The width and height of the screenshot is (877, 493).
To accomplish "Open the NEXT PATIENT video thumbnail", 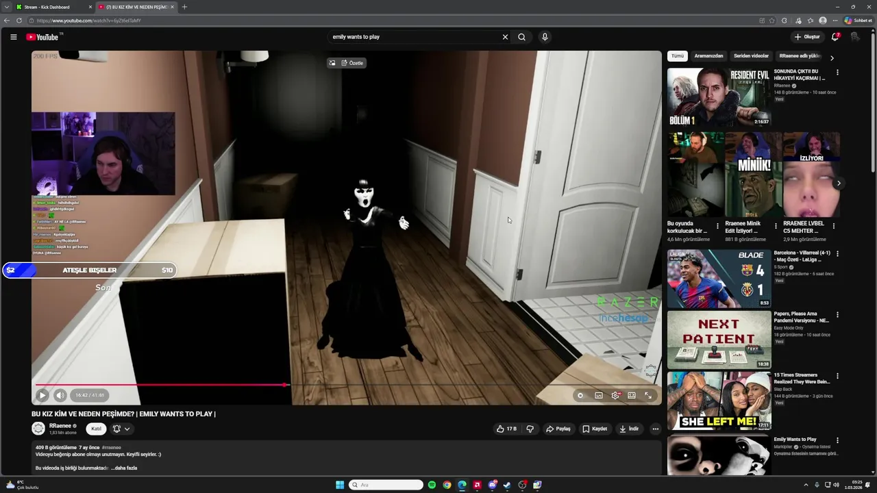I will coord(719,340).
